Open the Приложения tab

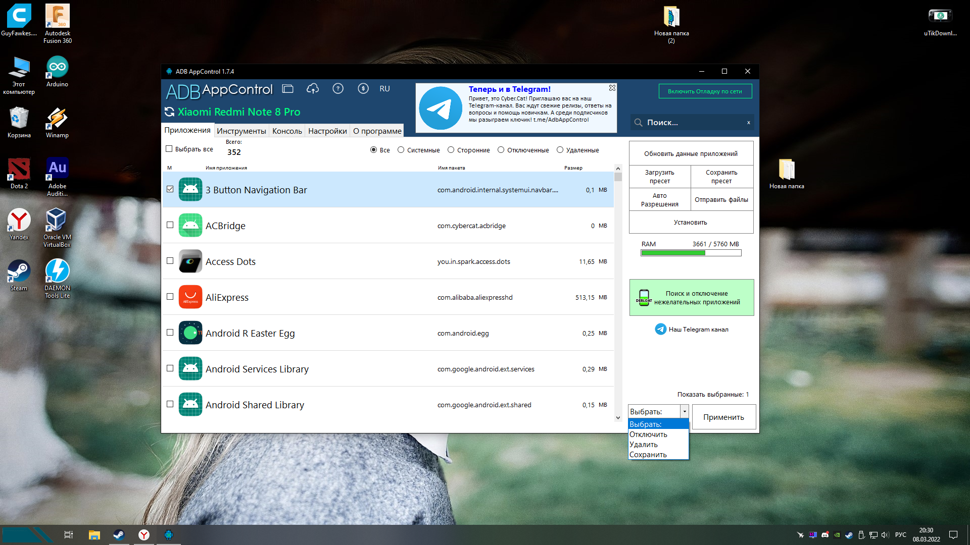click(187, 130)
